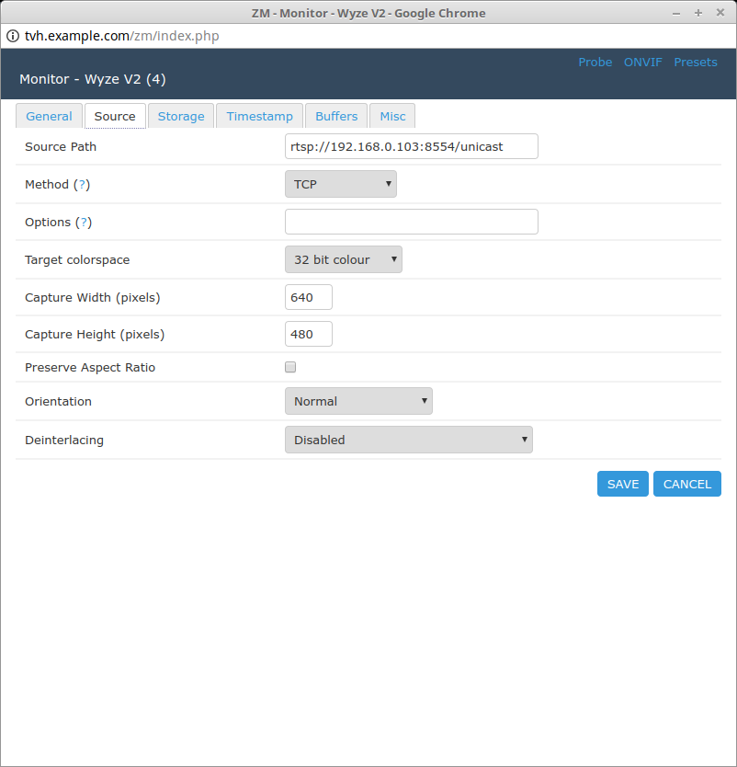Go to the Timestamp tab
This screenshot has width=737, height=767.
(x=259, y=116)
